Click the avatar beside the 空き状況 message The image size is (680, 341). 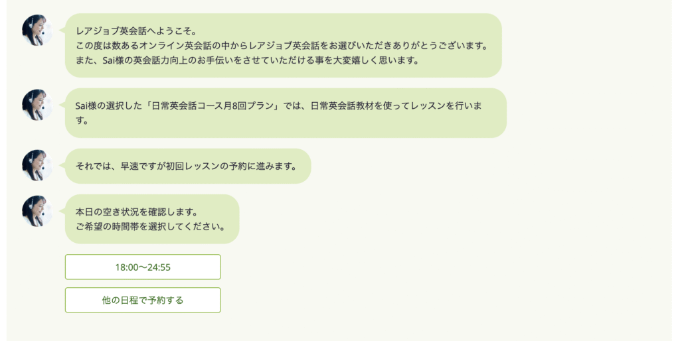pos(37,211)
